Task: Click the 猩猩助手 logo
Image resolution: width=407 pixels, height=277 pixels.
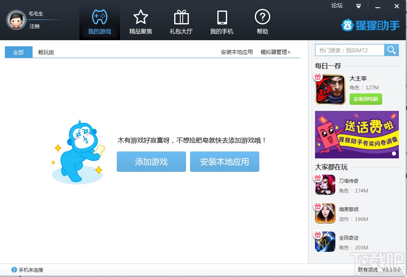Action: pos(370,25)
